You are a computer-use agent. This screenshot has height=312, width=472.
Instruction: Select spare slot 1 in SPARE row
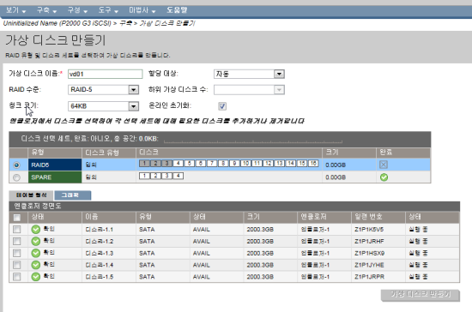[144, 176]
